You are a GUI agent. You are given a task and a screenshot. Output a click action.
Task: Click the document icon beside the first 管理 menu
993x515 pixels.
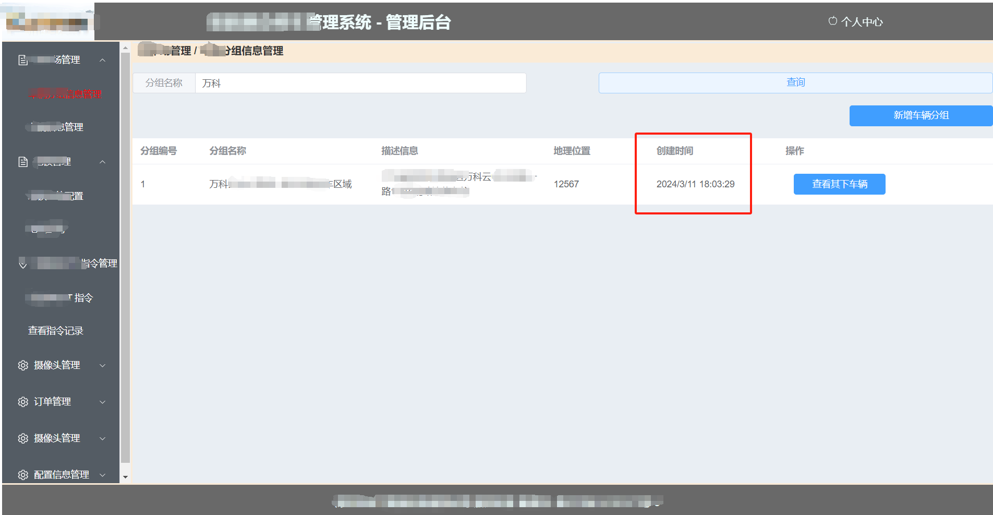point(22,59)
